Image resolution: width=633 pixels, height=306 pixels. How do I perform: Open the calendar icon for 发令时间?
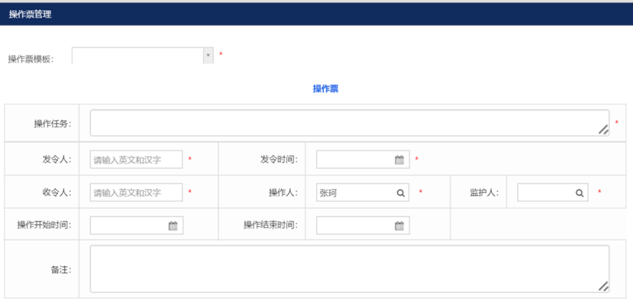[x=399, y=160]
